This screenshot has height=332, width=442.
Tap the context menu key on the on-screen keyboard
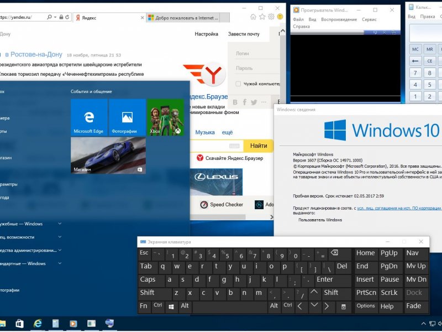343,307
